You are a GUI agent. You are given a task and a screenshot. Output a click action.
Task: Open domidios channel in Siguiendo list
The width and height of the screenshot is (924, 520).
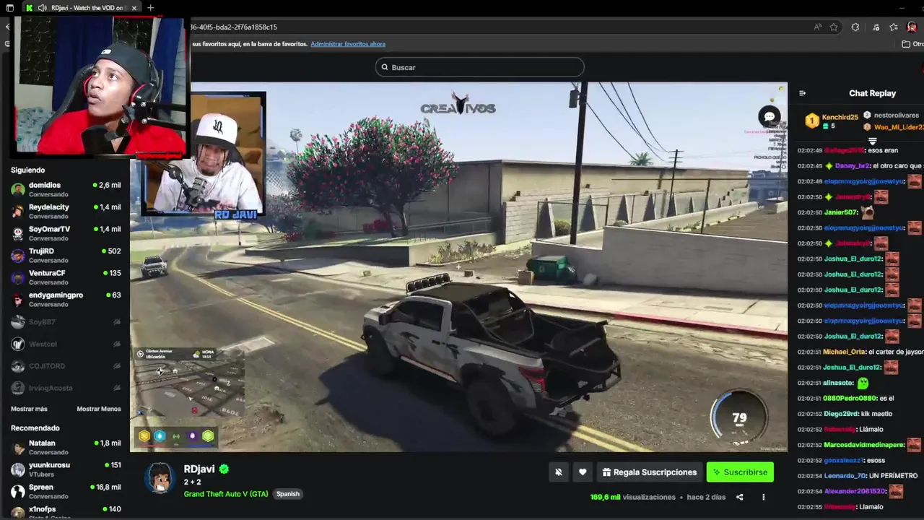(x=65, y=189)
